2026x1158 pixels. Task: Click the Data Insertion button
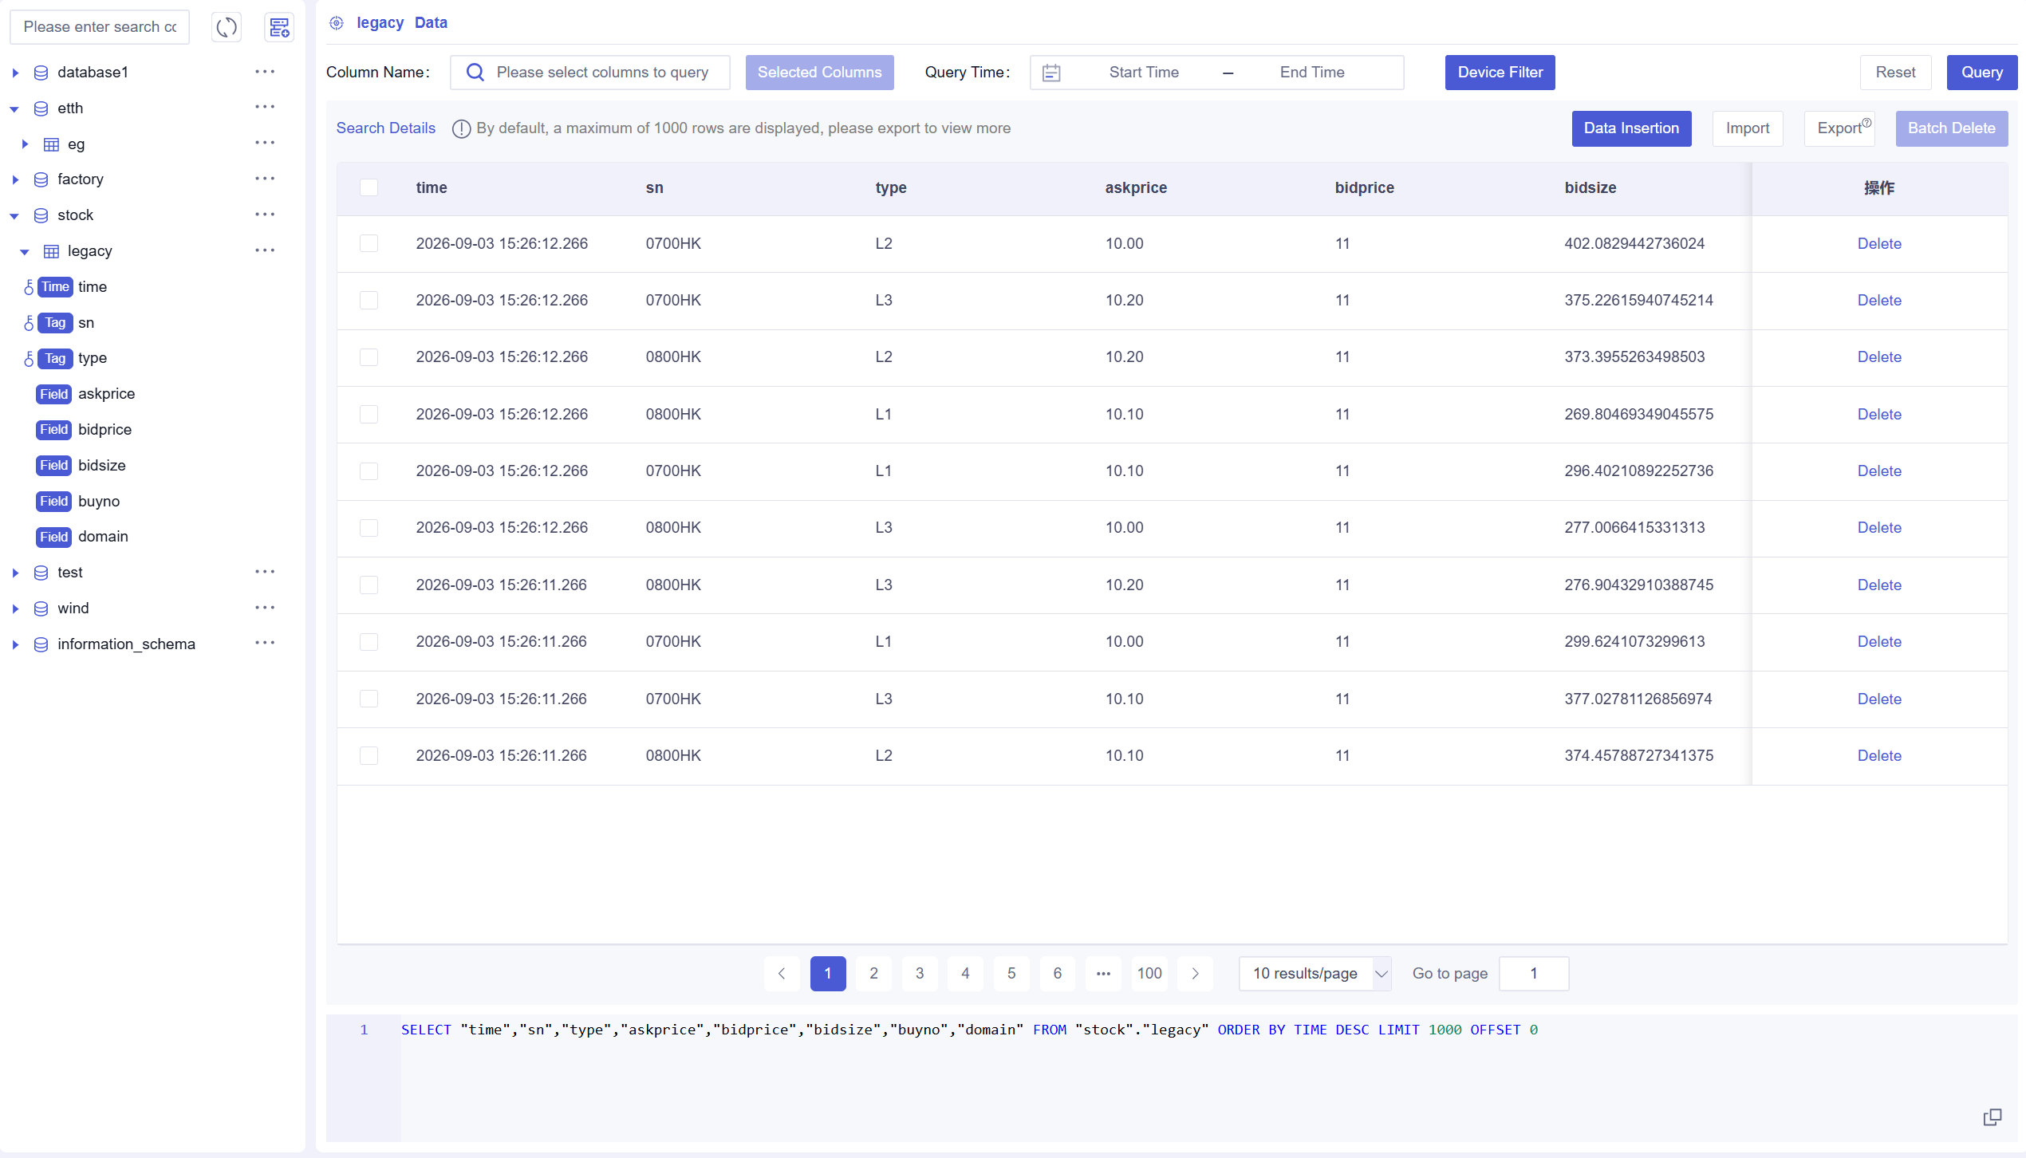click(1631, 128)
